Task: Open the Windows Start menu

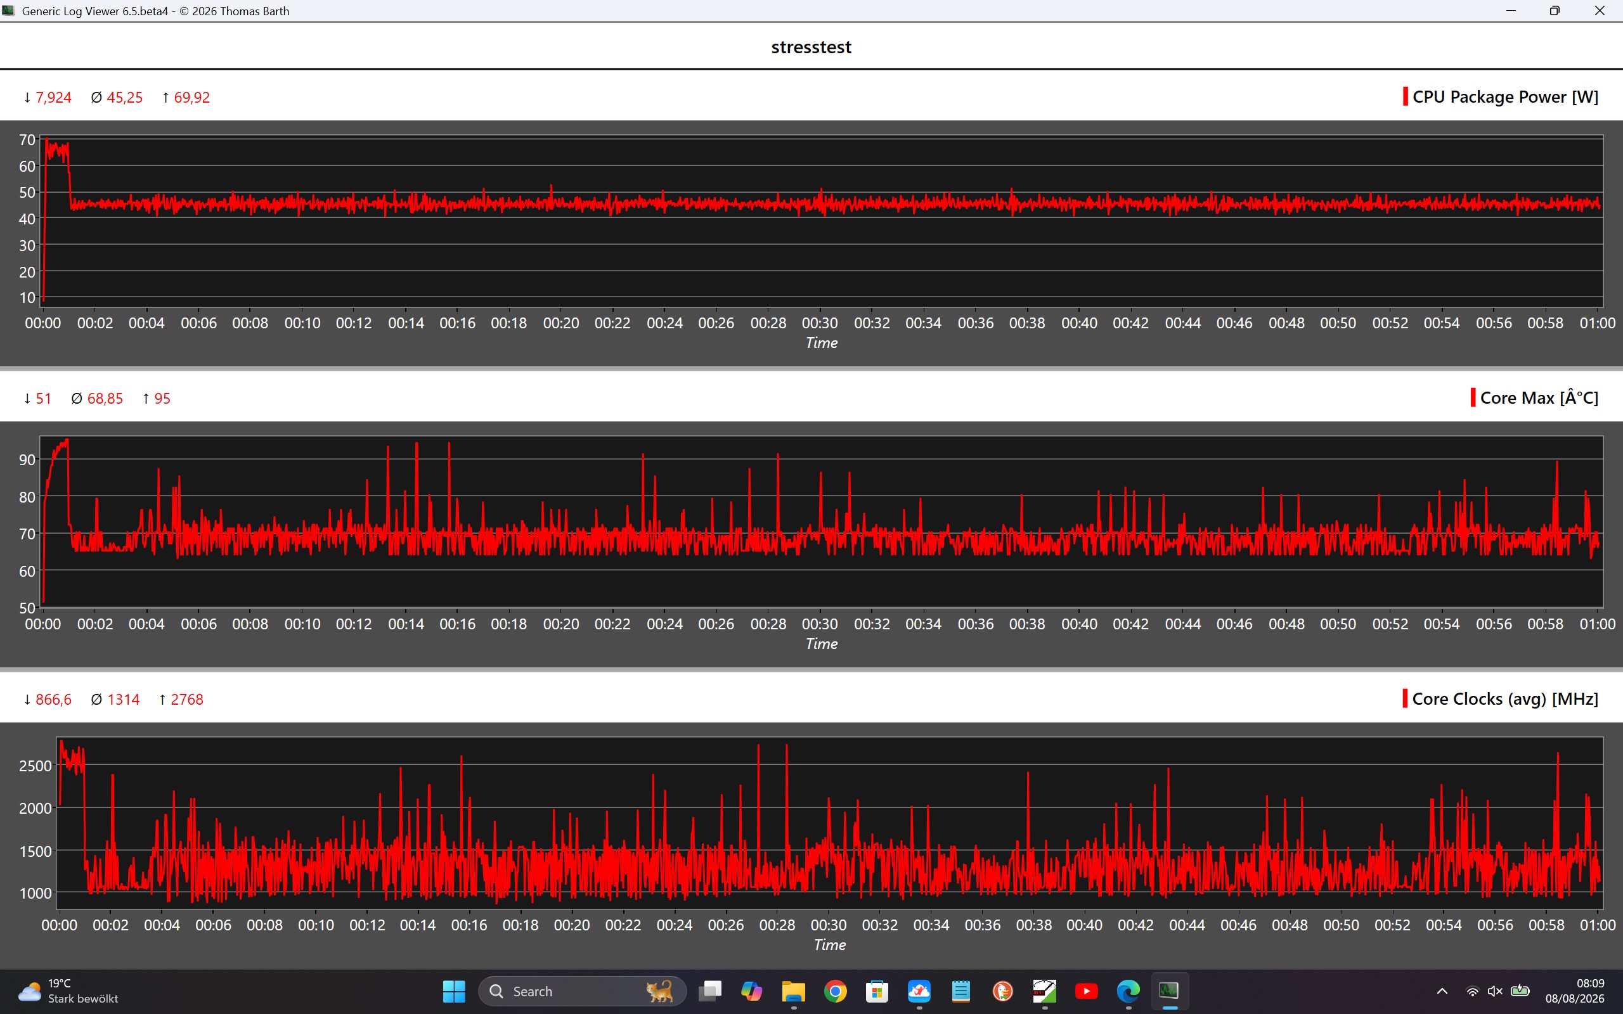Action: click(454, 991)
